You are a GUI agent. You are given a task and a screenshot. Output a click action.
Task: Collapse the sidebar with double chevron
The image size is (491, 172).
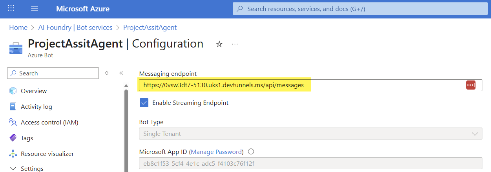pos(121,73)
